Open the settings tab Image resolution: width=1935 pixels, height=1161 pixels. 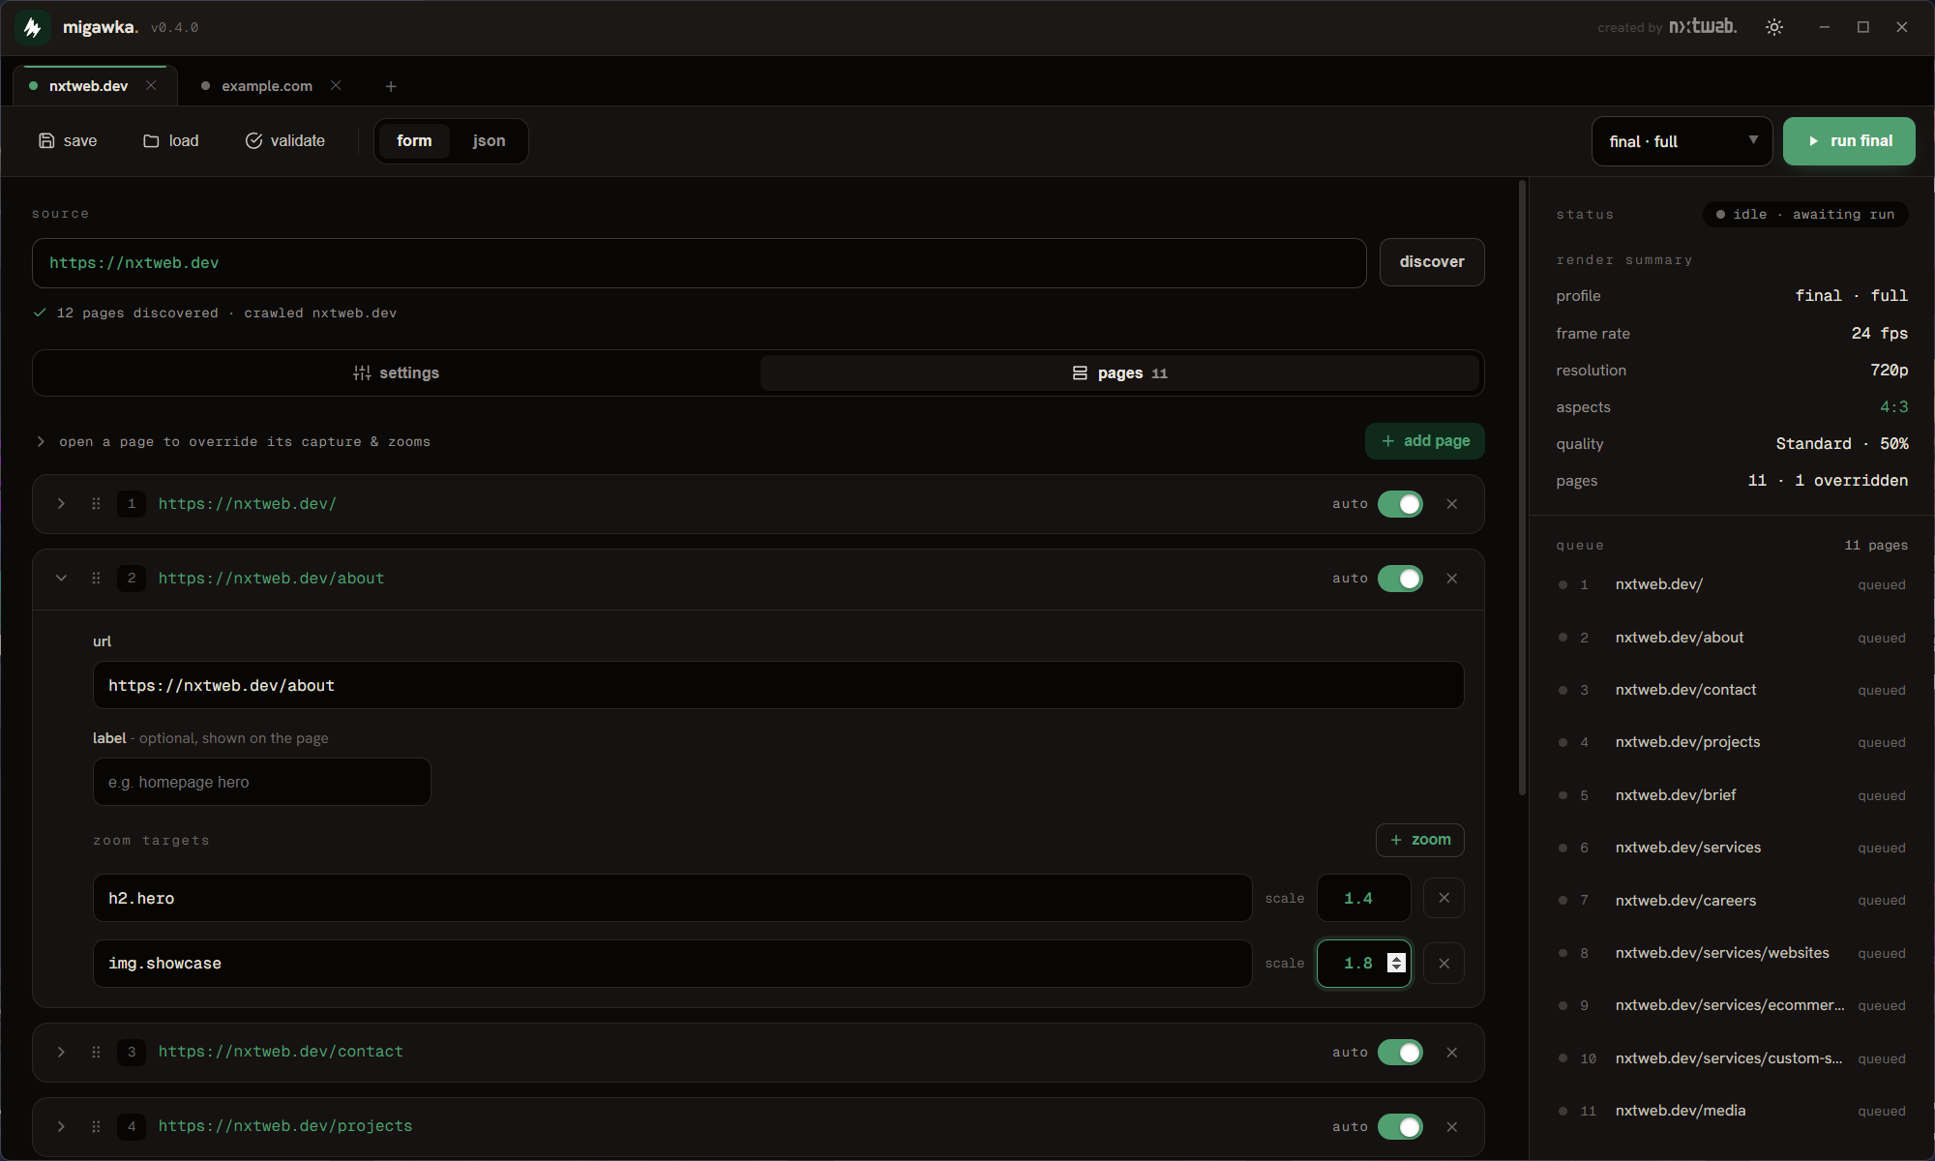(397, 373)
